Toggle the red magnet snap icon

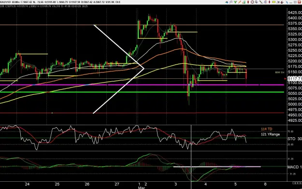pyautogui.click(x=282, y=2)
